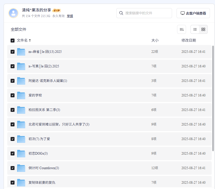Uncheck the m~麻雀 folder checkbox
This screenshot has width=215, height=189.
click(x=13, y=52)
